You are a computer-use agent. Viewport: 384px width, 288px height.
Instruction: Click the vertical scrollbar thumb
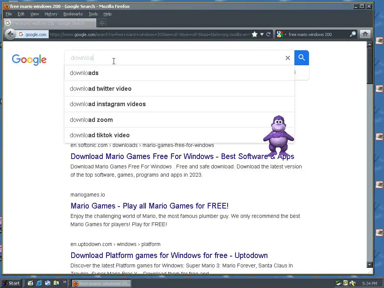click(369, 66)
